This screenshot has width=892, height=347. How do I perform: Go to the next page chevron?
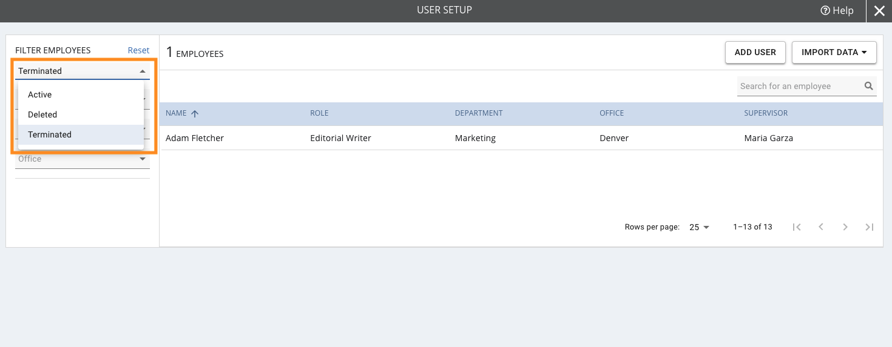pyautogui.click(x=845, y=227)
